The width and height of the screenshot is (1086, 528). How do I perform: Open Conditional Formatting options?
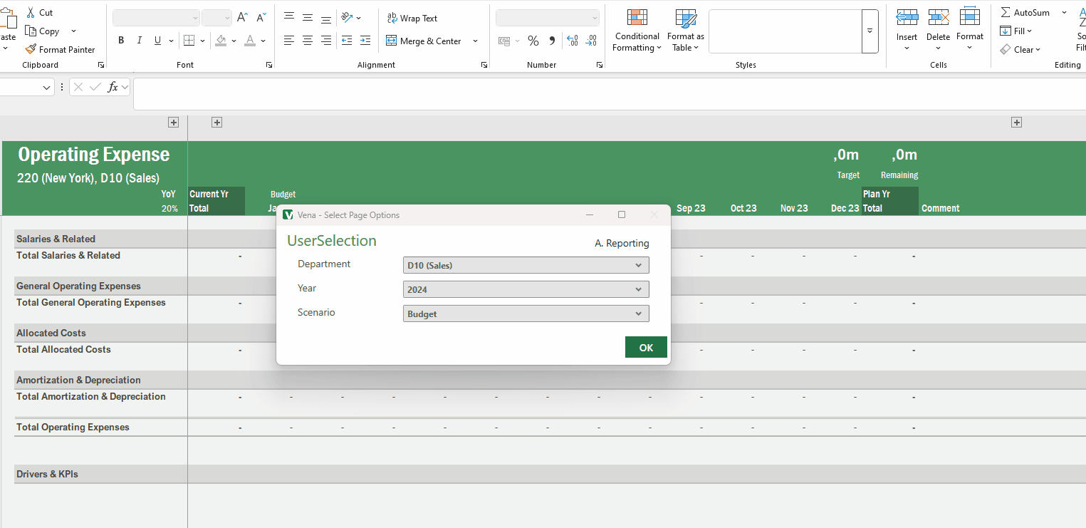[x=636, y=30]
